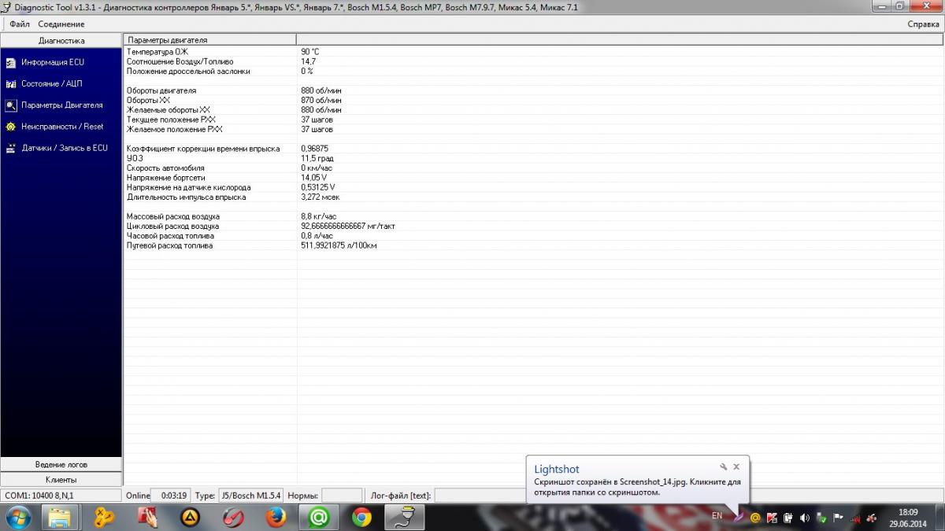
Task: Open the Файл menu
Action: coord(20,24)
